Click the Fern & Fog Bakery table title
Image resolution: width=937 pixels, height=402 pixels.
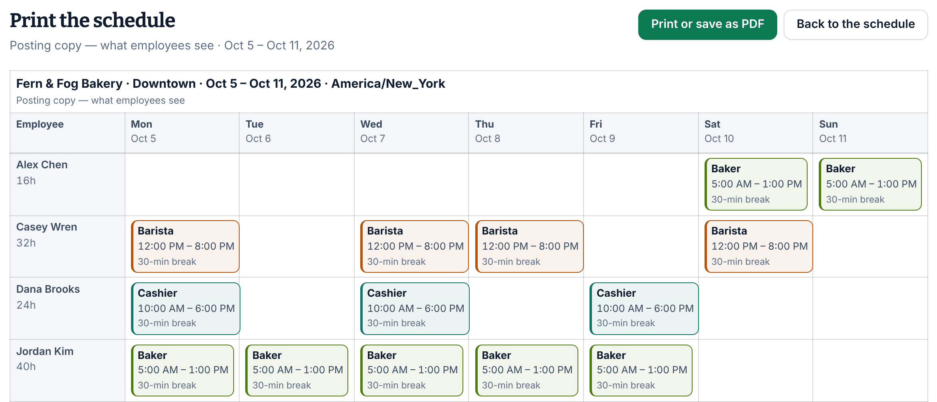230,84
